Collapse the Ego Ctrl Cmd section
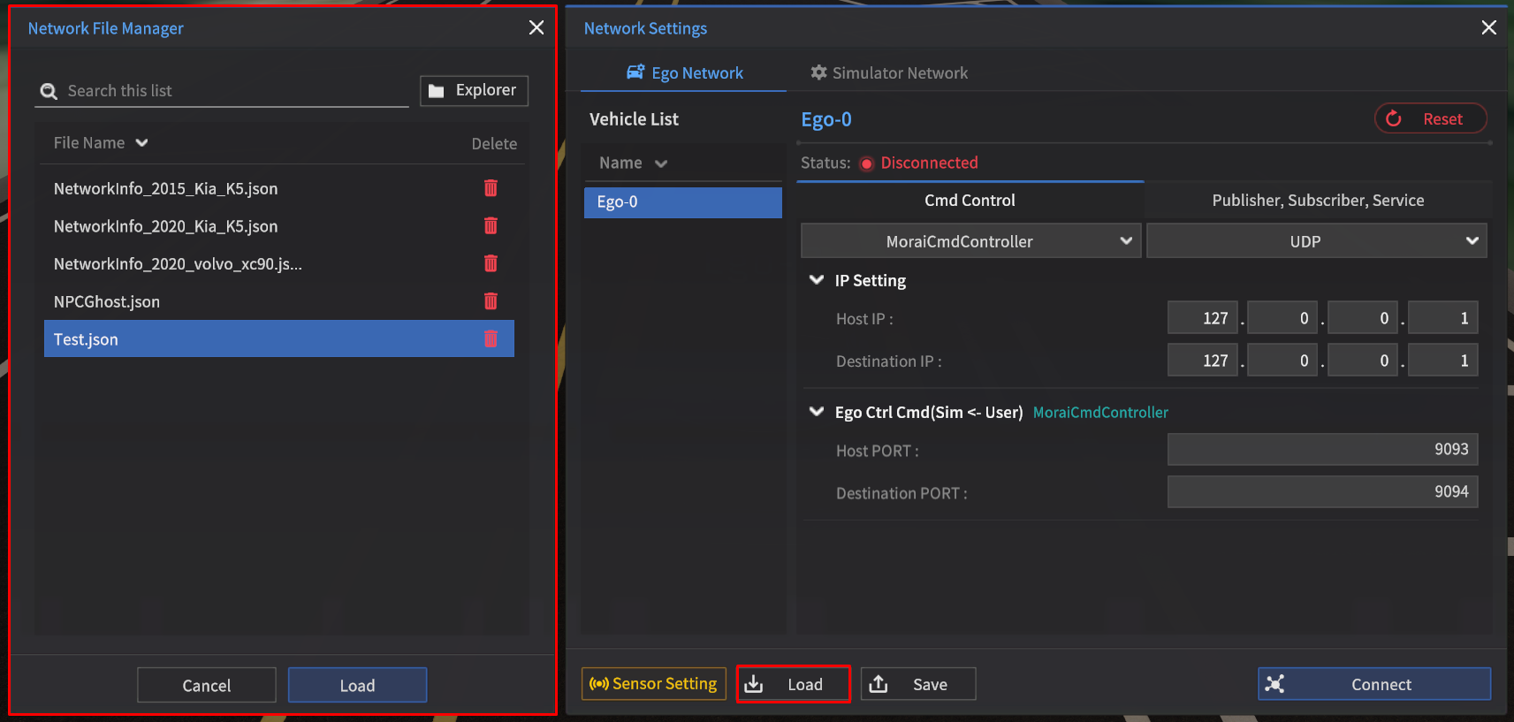 coord(817,412)
